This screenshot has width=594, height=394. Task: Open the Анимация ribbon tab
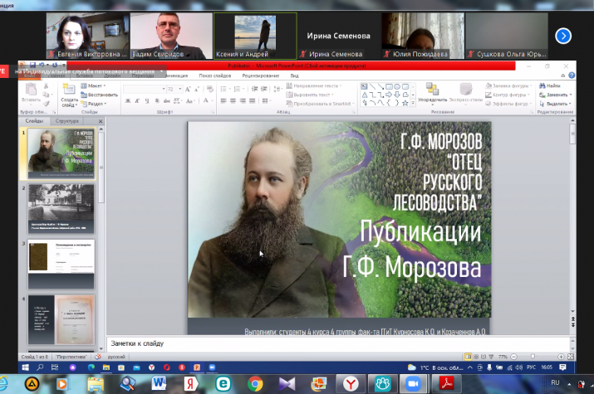point(176,75)
